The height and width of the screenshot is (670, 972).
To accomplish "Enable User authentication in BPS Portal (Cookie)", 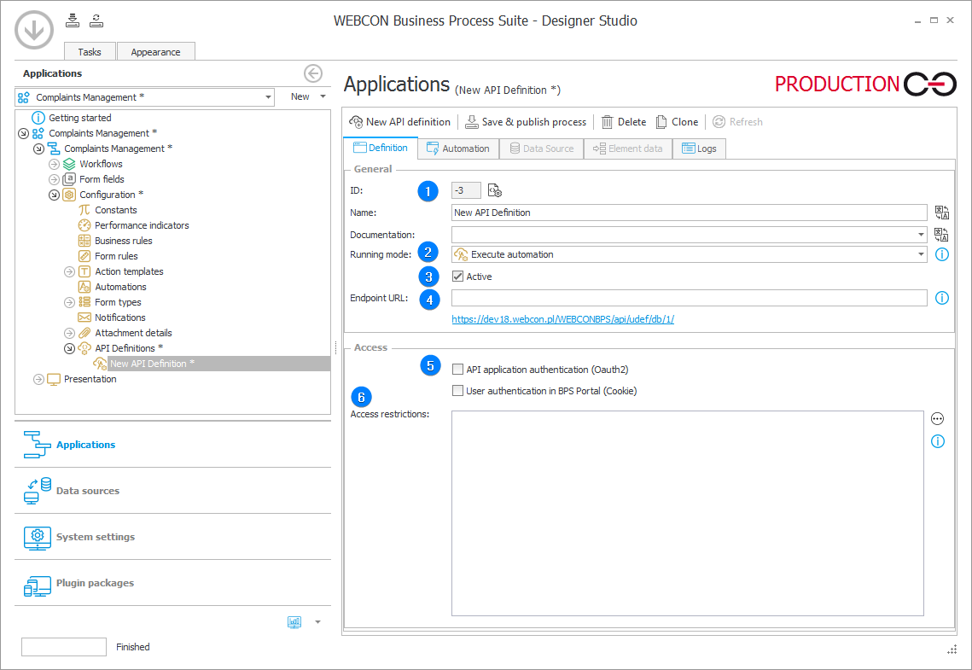I will [457, 391].
